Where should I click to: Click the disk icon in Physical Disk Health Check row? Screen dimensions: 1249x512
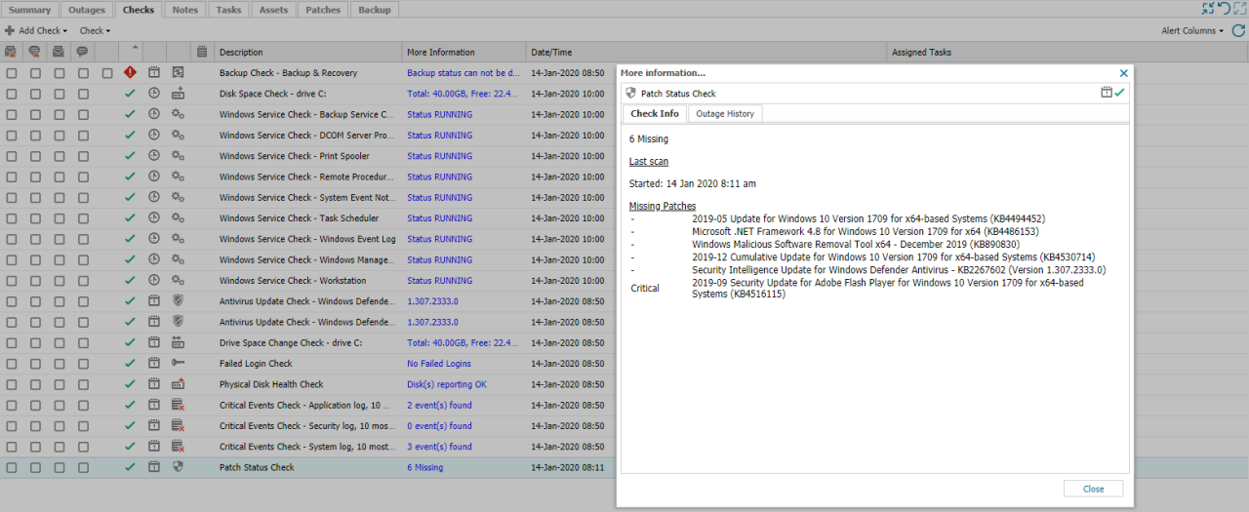point(178,384)
